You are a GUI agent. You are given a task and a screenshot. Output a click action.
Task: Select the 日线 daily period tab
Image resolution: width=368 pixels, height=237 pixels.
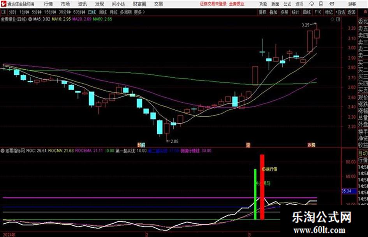92,12
